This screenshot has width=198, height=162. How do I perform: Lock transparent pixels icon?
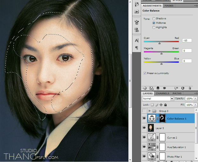tap(152, 105)
